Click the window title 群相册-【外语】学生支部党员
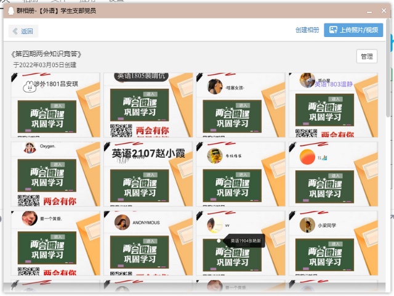 click(x=56, y=11)
